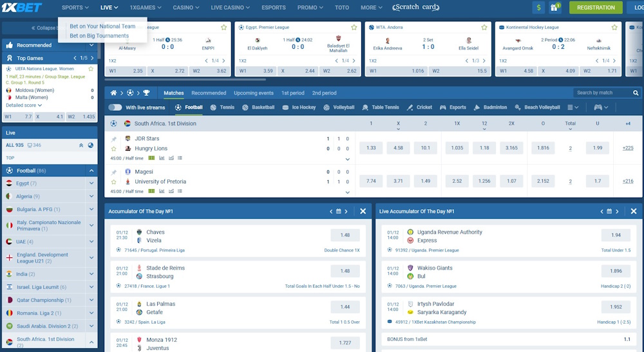Open the Scratch card promo
The height and width of the screenshot is (352, 644).
coord(416,7)
